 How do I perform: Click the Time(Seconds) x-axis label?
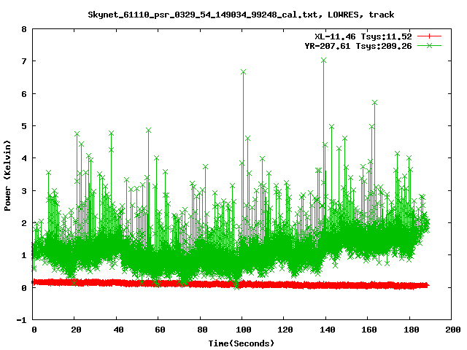click(242, 343)
